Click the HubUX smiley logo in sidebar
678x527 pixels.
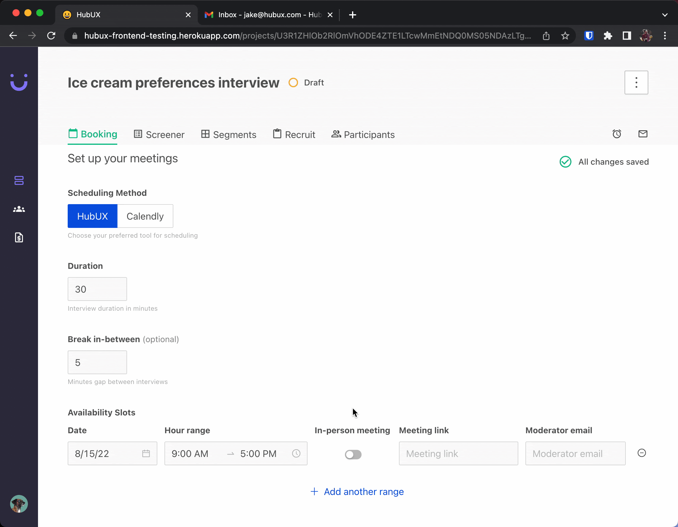(19, 82)
